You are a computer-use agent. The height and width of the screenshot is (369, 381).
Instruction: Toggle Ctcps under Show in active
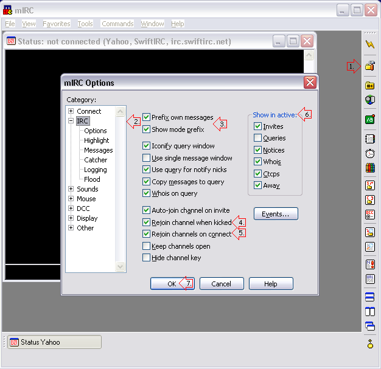tap(257, 174)
